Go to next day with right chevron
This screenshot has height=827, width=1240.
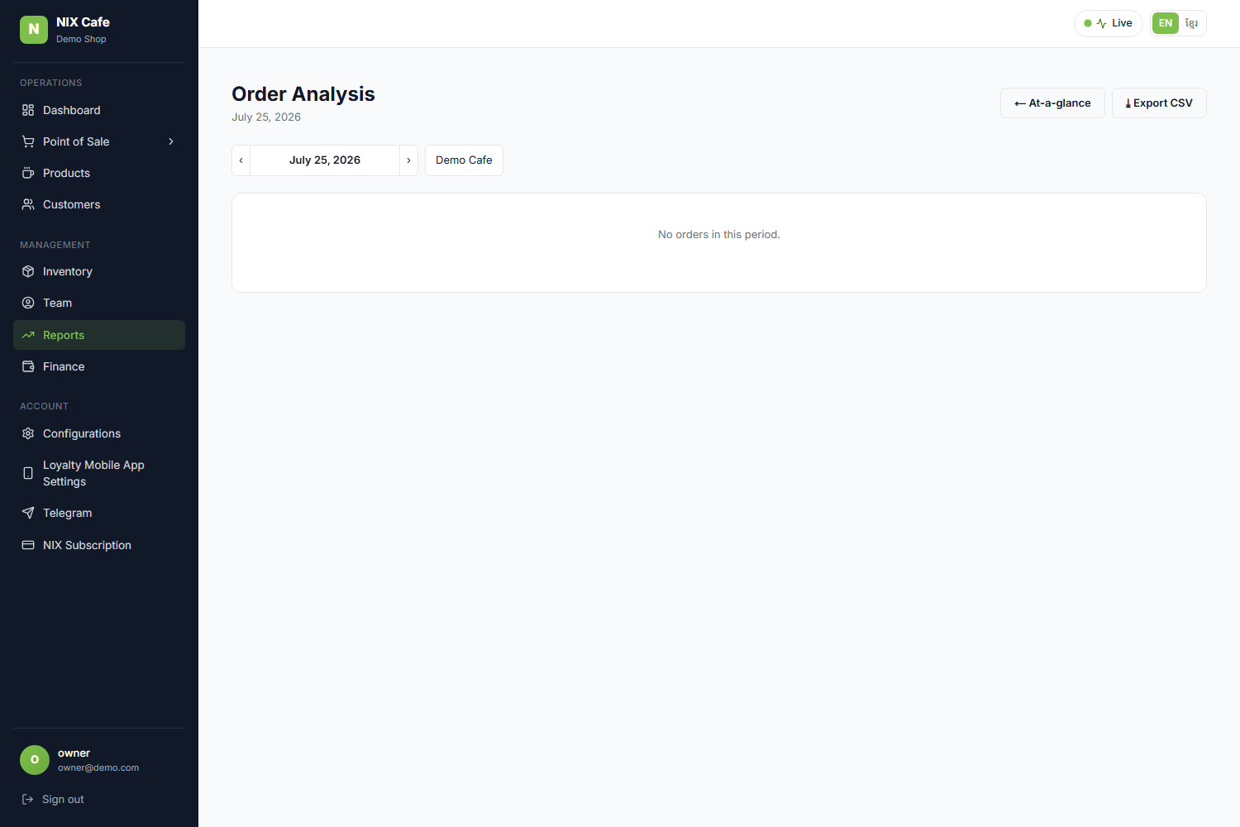point(408,160)
